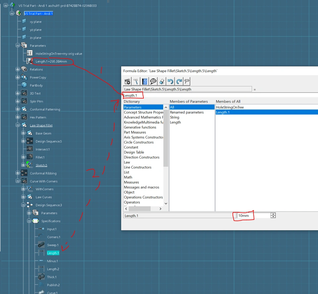Expand the 3D Text geometrical set

click(18, 93)
